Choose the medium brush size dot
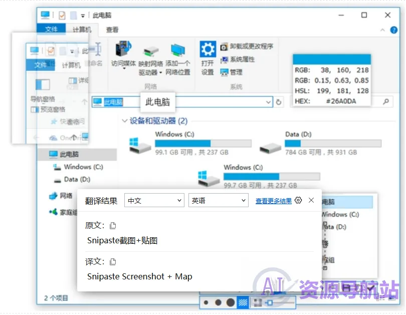Screen dimensions: 406x315 [218, 302]
